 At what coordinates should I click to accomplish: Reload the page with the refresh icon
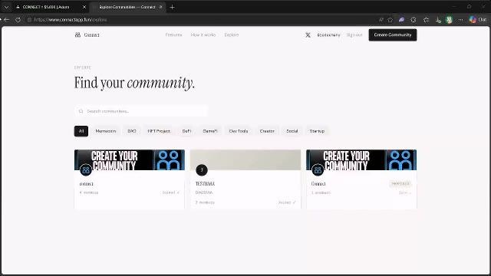[18, 20]
